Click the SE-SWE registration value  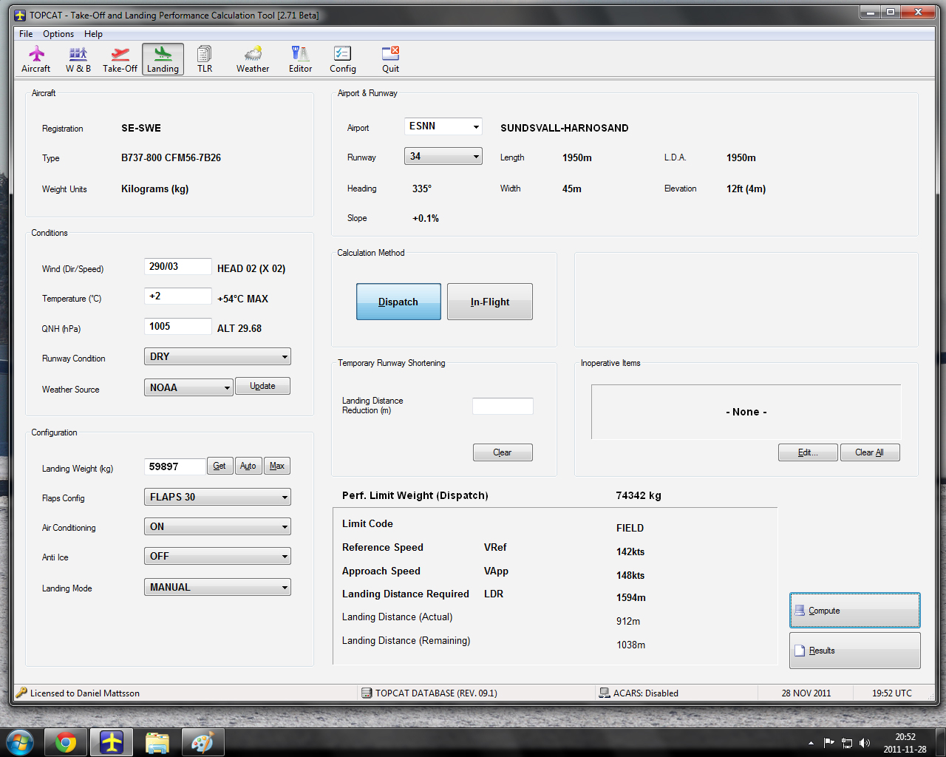pyautogui.click(x=141, y=128)
